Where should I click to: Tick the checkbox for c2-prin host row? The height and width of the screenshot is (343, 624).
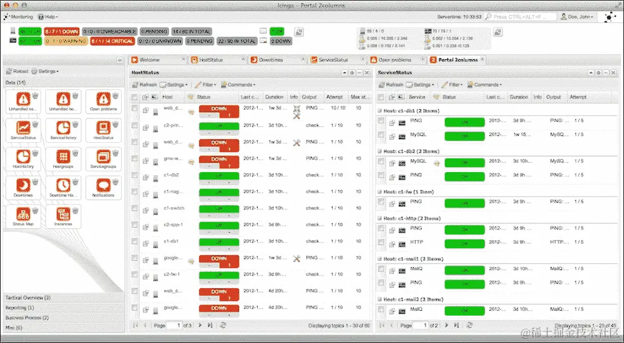click(135, 125)
